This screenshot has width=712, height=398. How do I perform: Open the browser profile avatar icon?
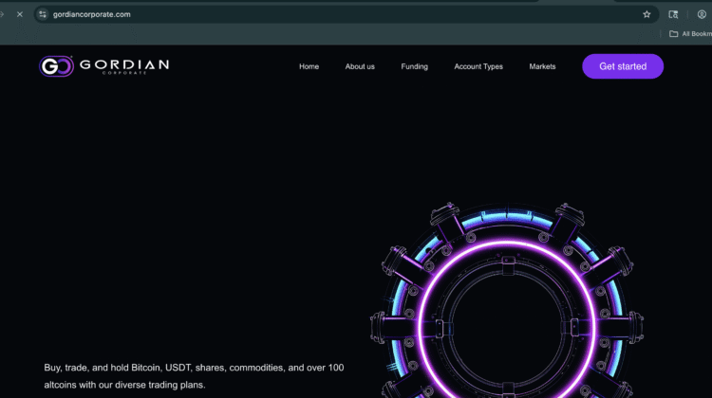point(702,14)
